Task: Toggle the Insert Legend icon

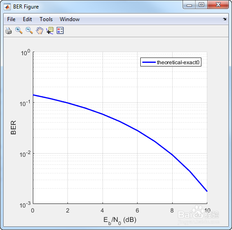Action: tap(60, 31)
